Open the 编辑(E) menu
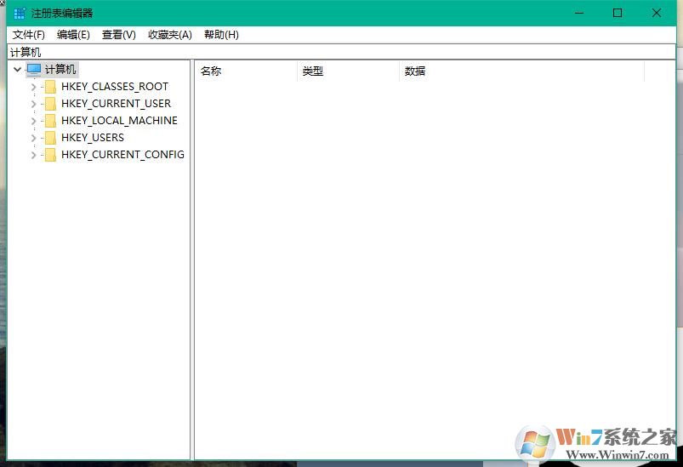 tap(73, 35)
